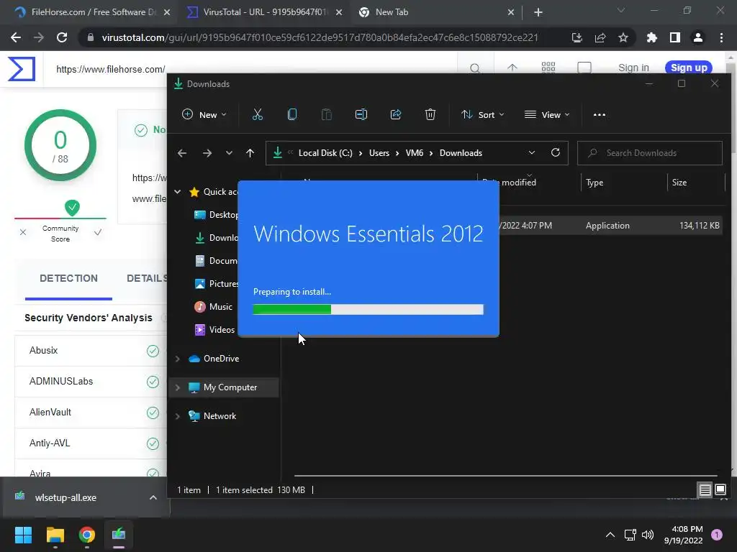
Task: Open the See more ellipsis menu in Explorer
Action: pos(600,114)
